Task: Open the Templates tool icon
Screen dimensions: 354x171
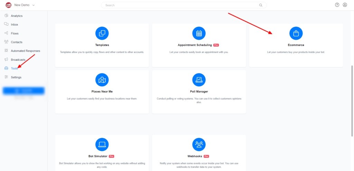Action: 102,34
